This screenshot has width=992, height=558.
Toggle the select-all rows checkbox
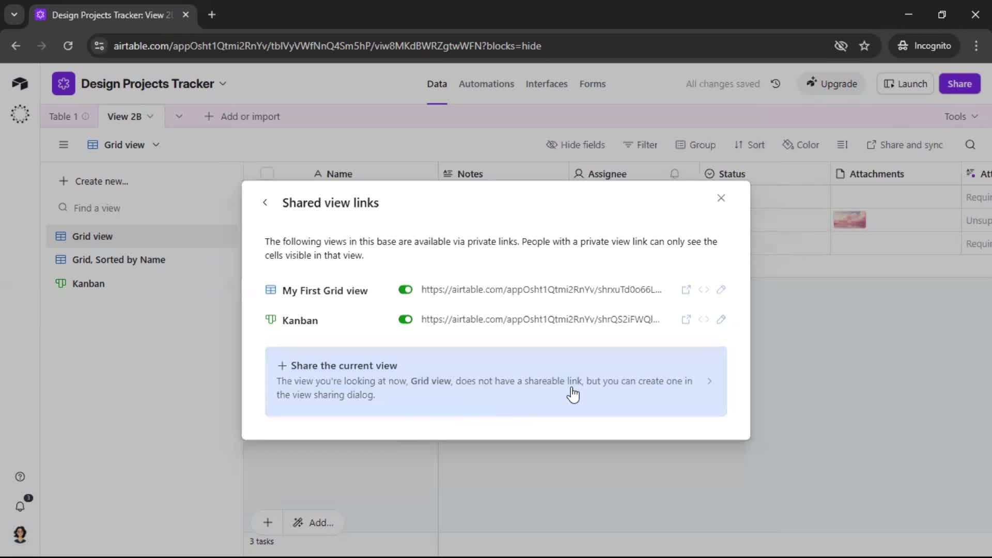(267, 174)
